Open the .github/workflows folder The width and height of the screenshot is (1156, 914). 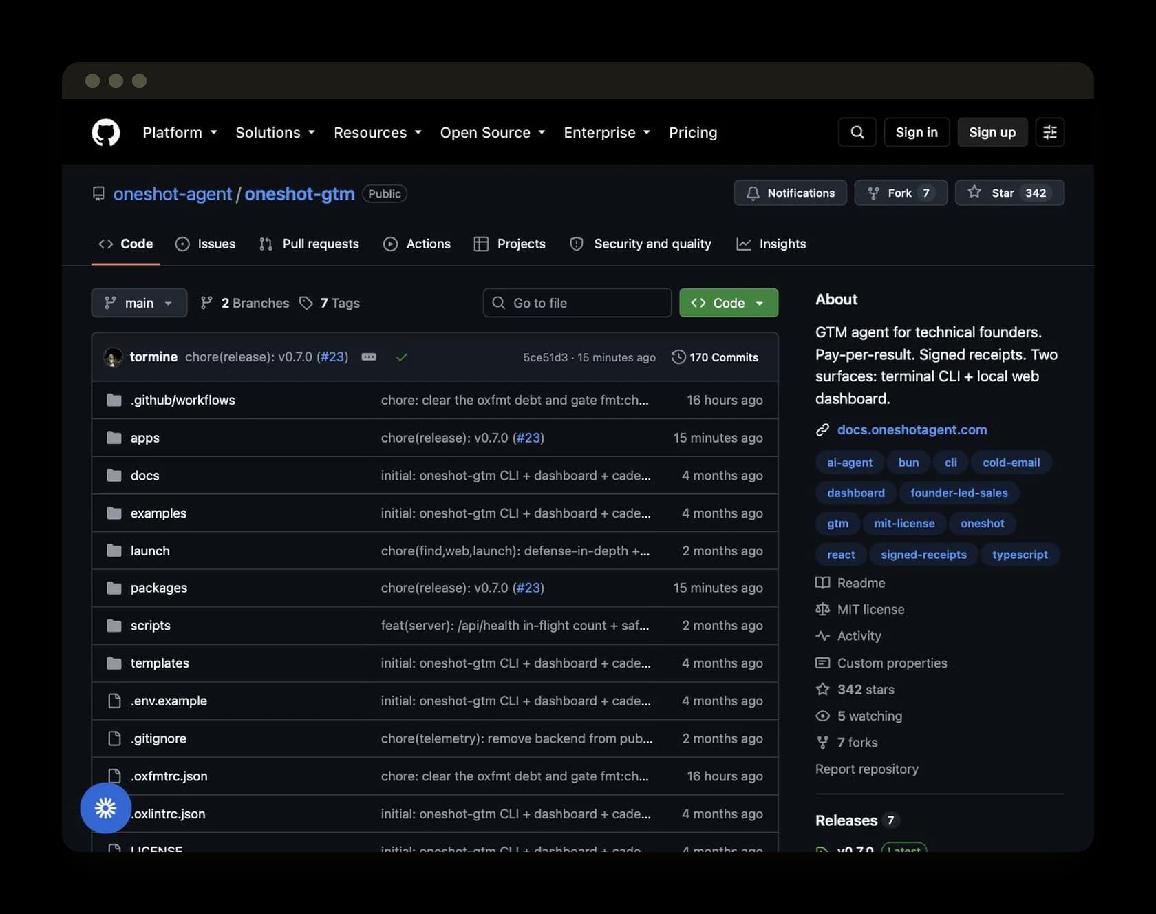183,400
